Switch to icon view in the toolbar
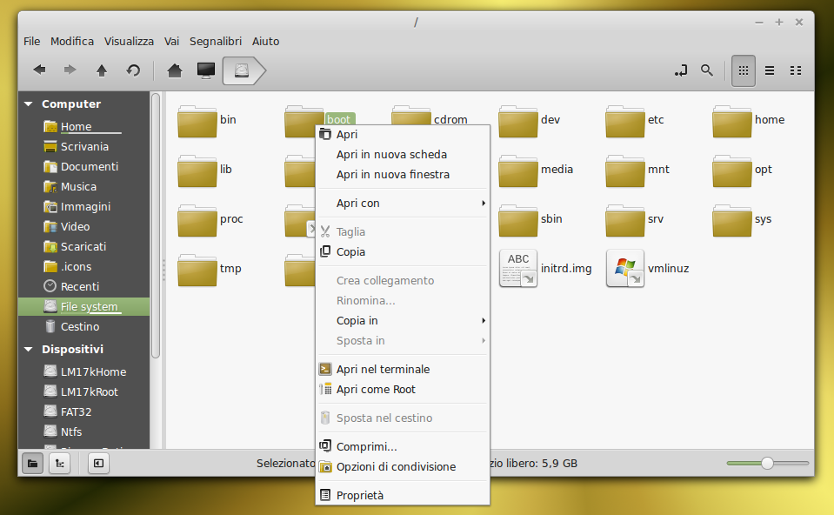Image resolution: width=834 pixels, height=515 pixels. 743,70
